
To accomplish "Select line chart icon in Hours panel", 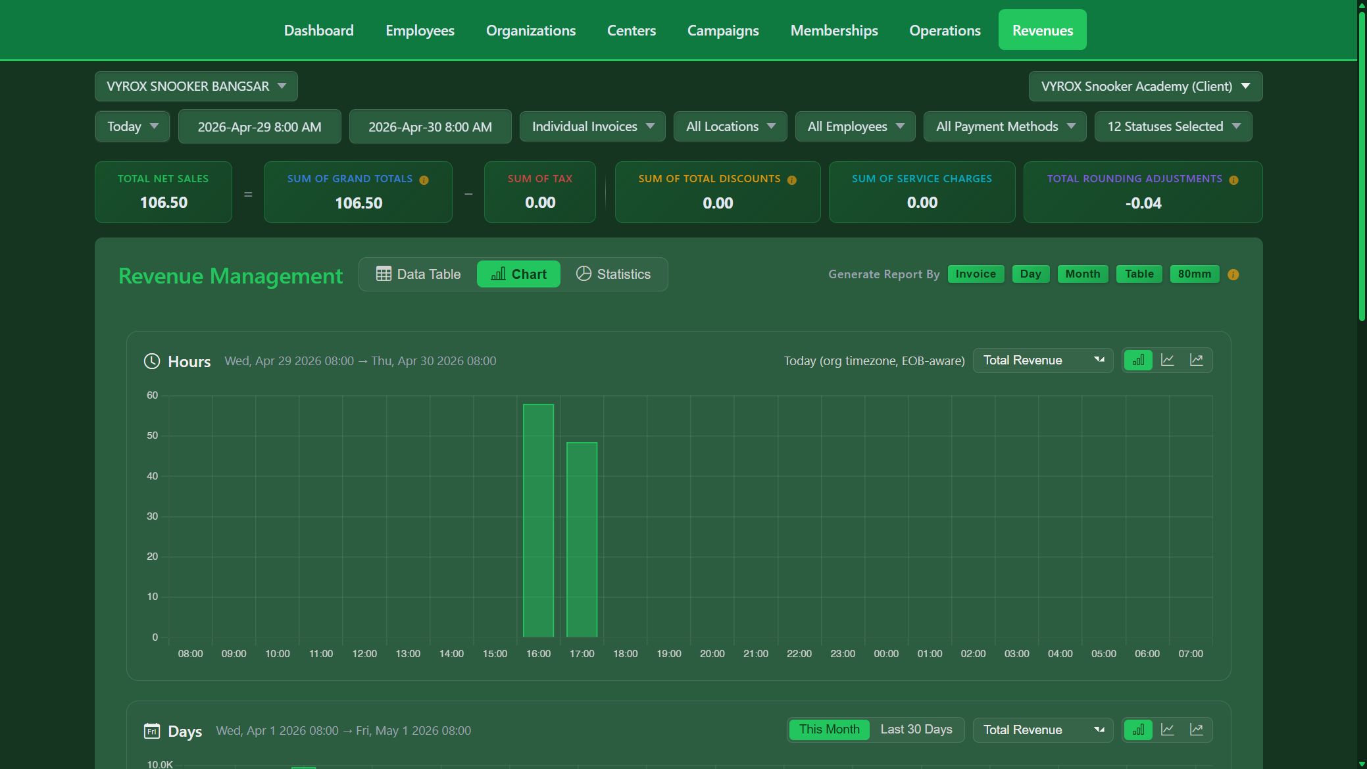I will point(1168,360).
